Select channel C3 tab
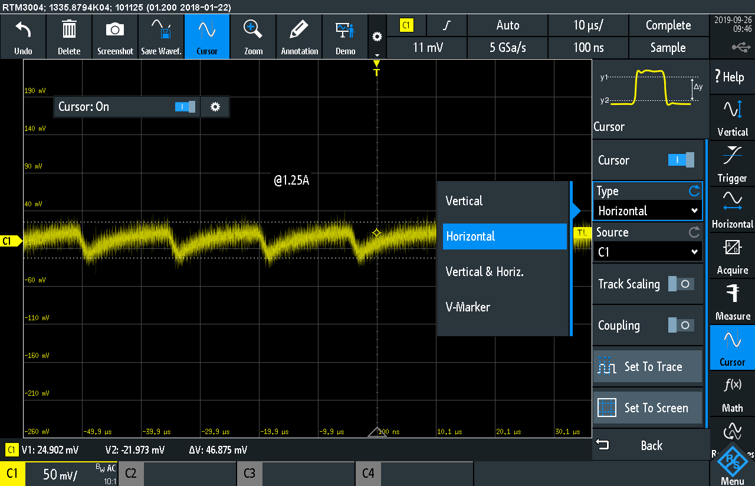Screen dimensions: 755x486 tap(250, 473)
